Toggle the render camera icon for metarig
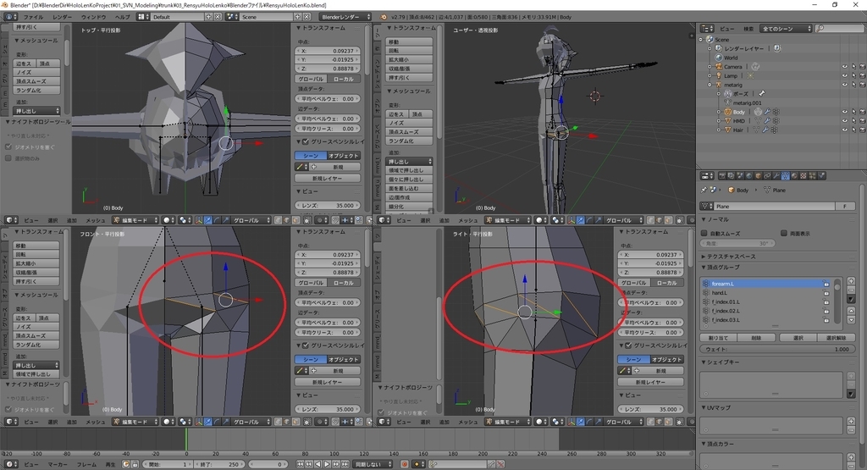This screenshot has width=867, height=470. tap(862, 85)
